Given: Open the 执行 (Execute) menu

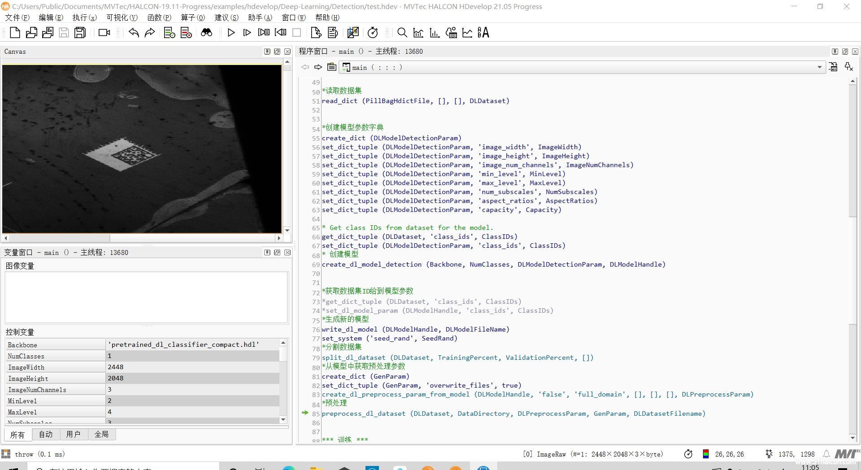Looking at the screenshot, I should pyautogui.click(x=85, y=17).
